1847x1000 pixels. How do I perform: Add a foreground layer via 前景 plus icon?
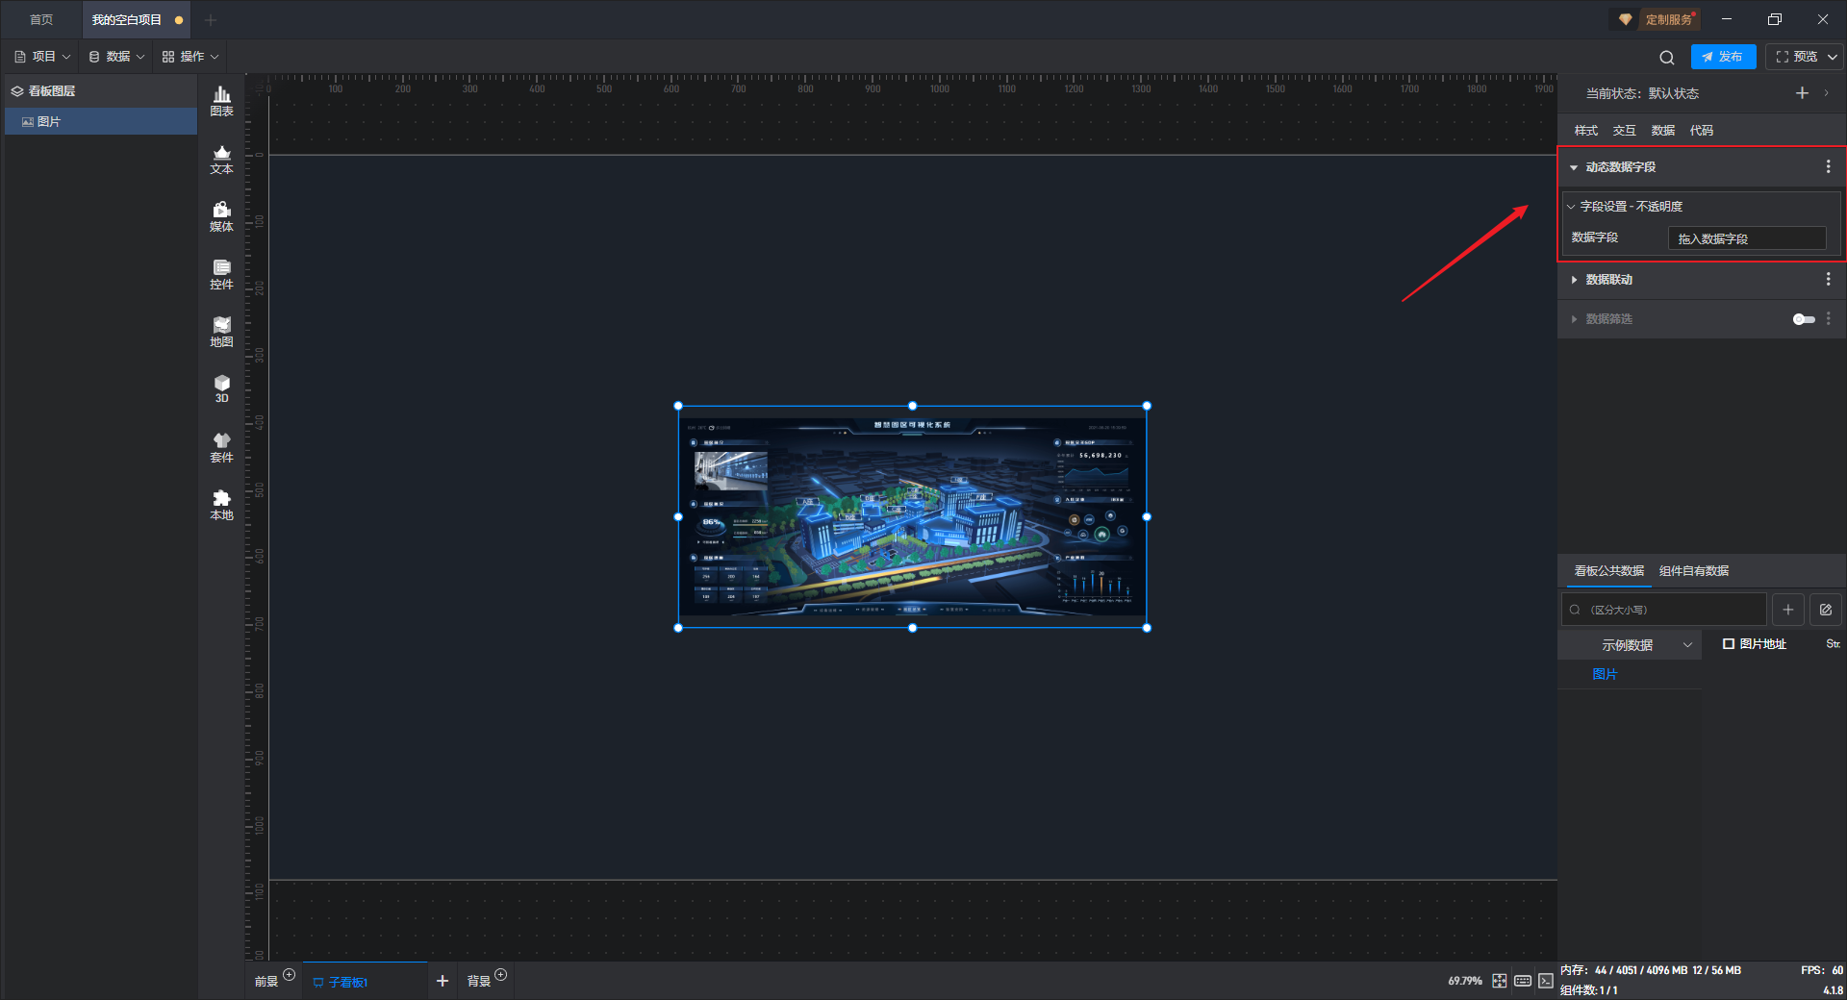290,975
